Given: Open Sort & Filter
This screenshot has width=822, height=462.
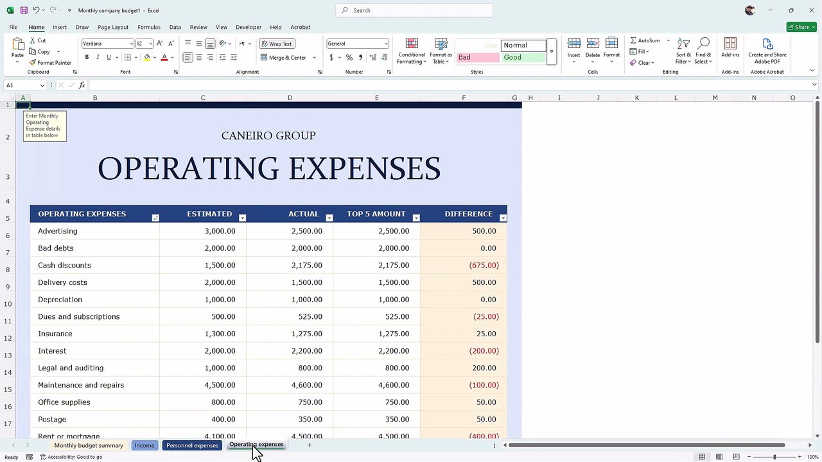Looking at the screenshot, I should pyautogui.click(x=683, y=51).
